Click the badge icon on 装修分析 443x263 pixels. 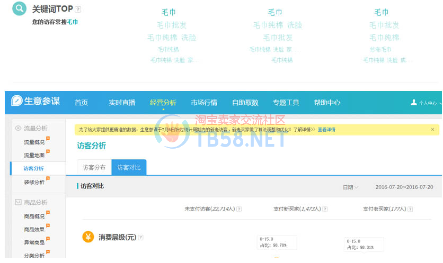click(x=48, y=178)
